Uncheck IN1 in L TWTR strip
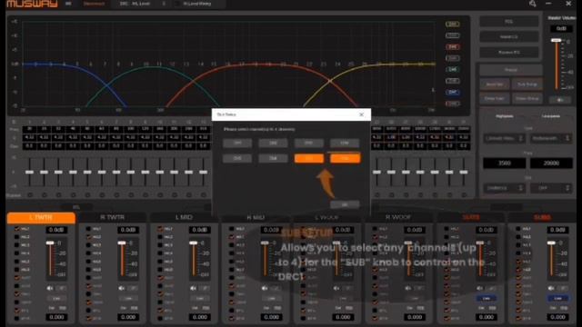Viewport: 582px width, 327px height. pyautogui.click(x=16, y=229)
